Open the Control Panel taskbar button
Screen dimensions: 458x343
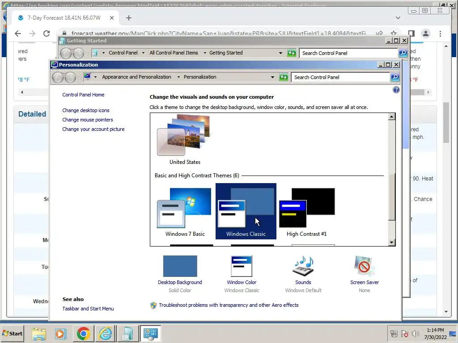click(150, 334)
